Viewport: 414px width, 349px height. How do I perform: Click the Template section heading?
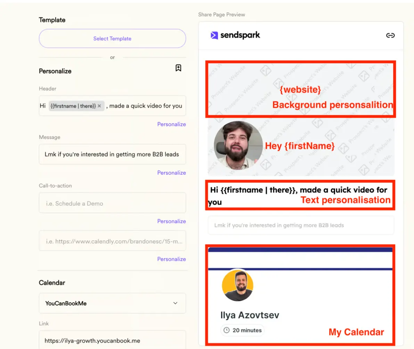coord(52,20)
